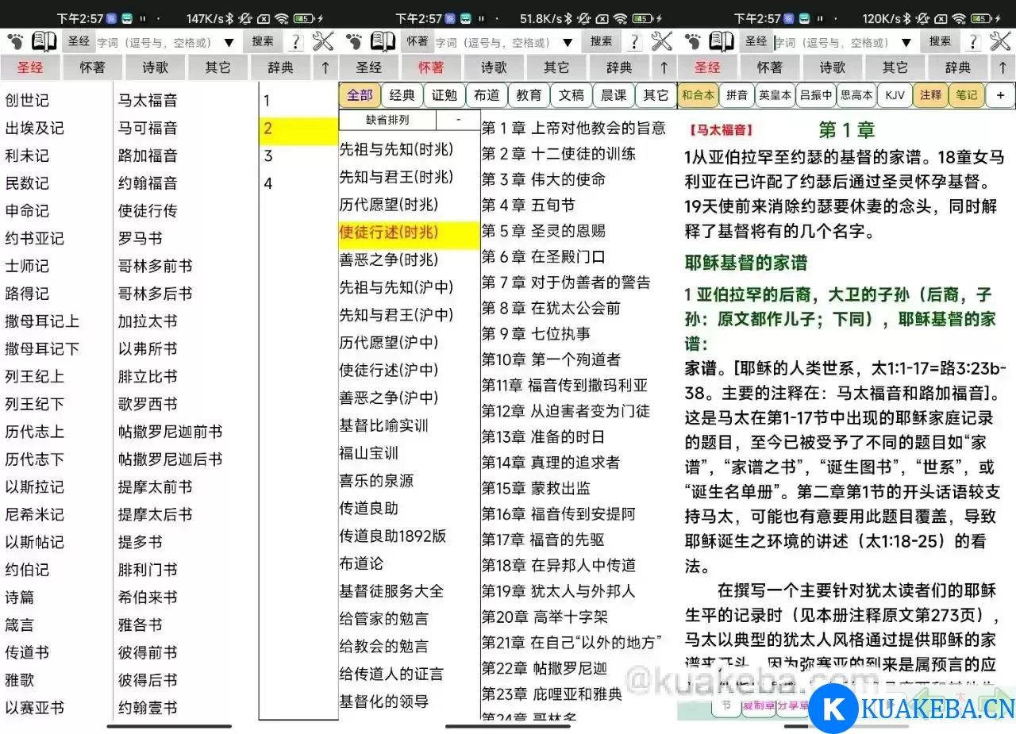1016x734 pixels.
Task: Open the help question mark on the left screen
Action: pyautogui.click(x=296, y=42)
